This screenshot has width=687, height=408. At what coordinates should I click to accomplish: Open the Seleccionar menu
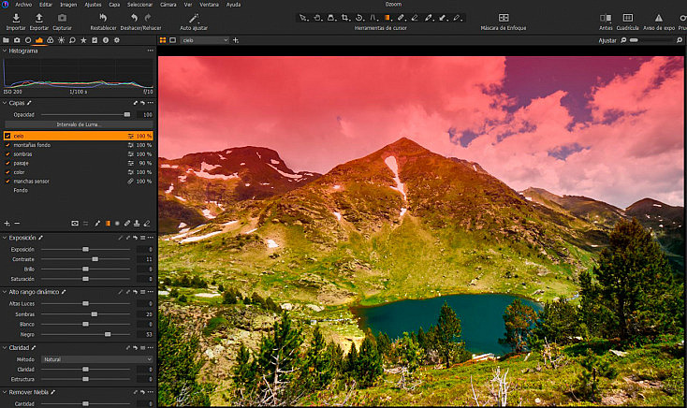tap(140, 5)
